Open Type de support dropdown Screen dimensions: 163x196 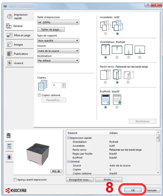(x=58, y=41)
